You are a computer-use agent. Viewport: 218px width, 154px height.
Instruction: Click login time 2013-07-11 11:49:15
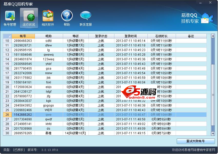[131, 133]
